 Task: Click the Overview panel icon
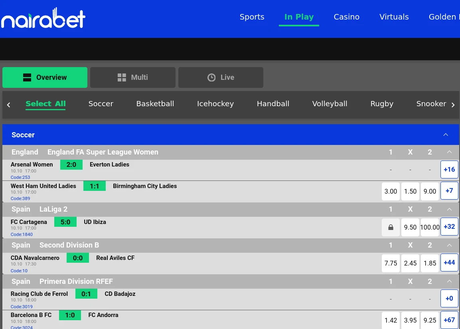27,77
